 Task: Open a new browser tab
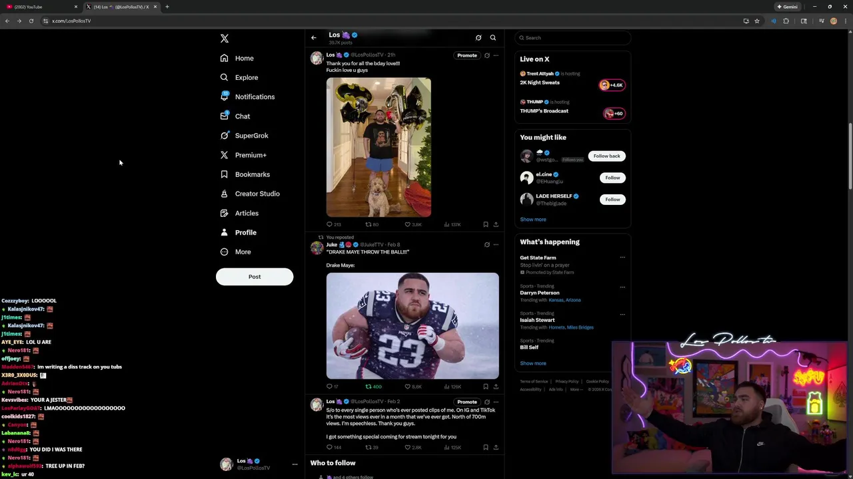167,7
